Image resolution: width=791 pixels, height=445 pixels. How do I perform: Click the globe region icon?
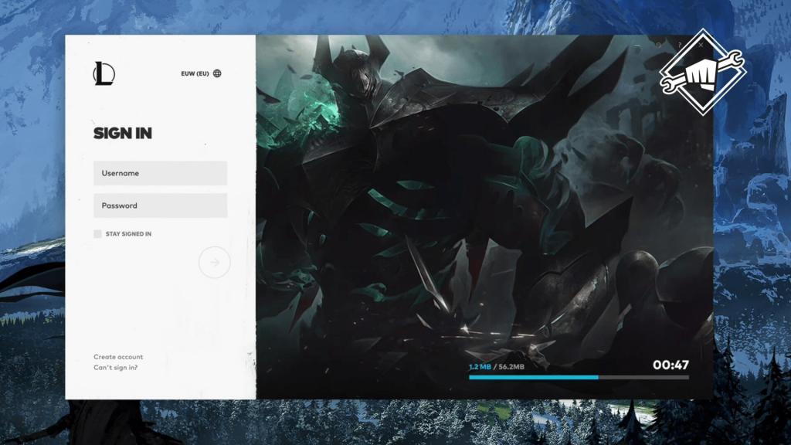[217, 74]
